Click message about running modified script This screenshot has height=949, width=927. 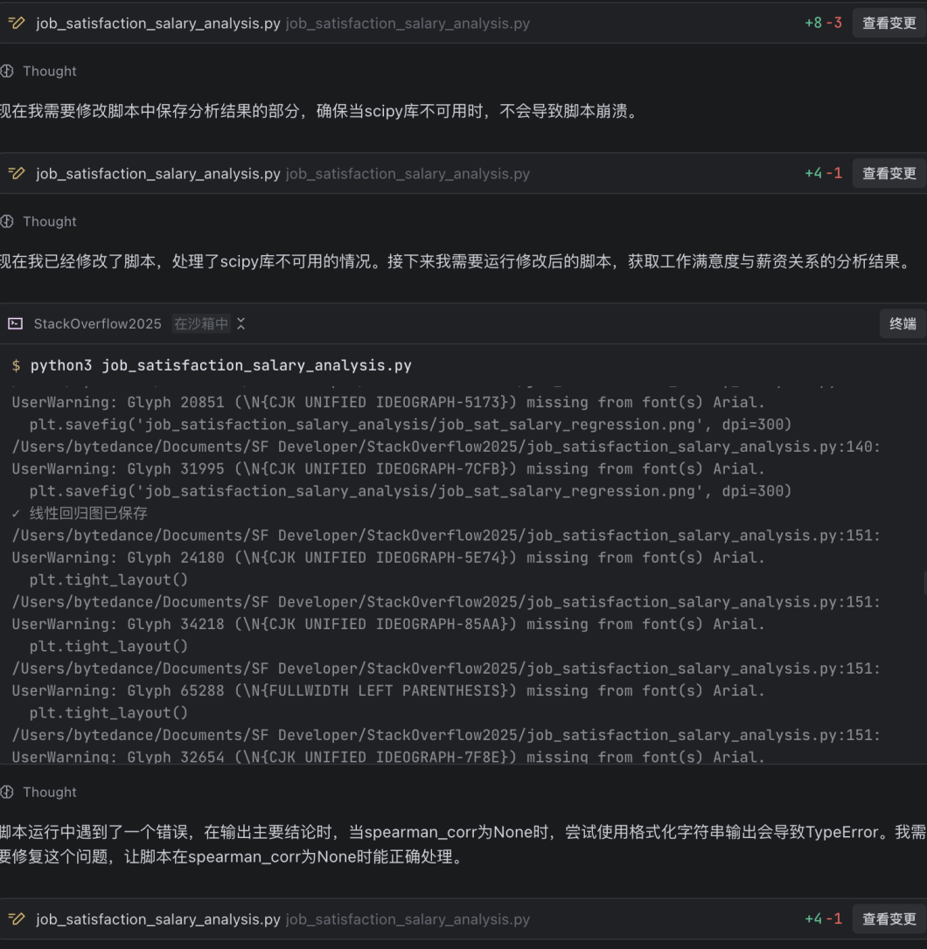pos(457,261)
